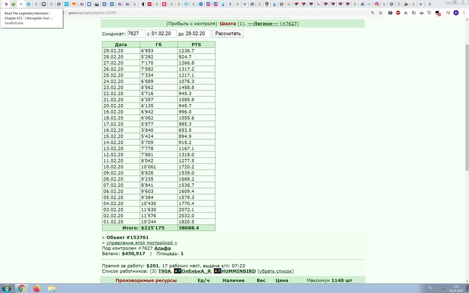Open the Chrome three-dot menu
469x293 pixels.
tap(463, 13)
